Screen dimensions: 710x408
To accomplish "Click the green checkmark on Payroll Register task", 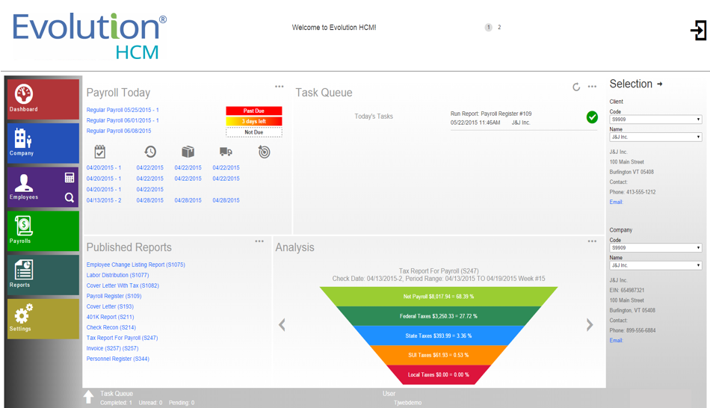I will pos(592,117).
